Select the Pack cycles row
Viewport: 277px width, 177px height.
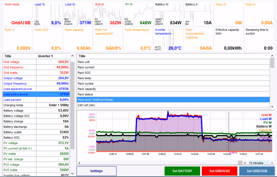(x=173, y=84)
